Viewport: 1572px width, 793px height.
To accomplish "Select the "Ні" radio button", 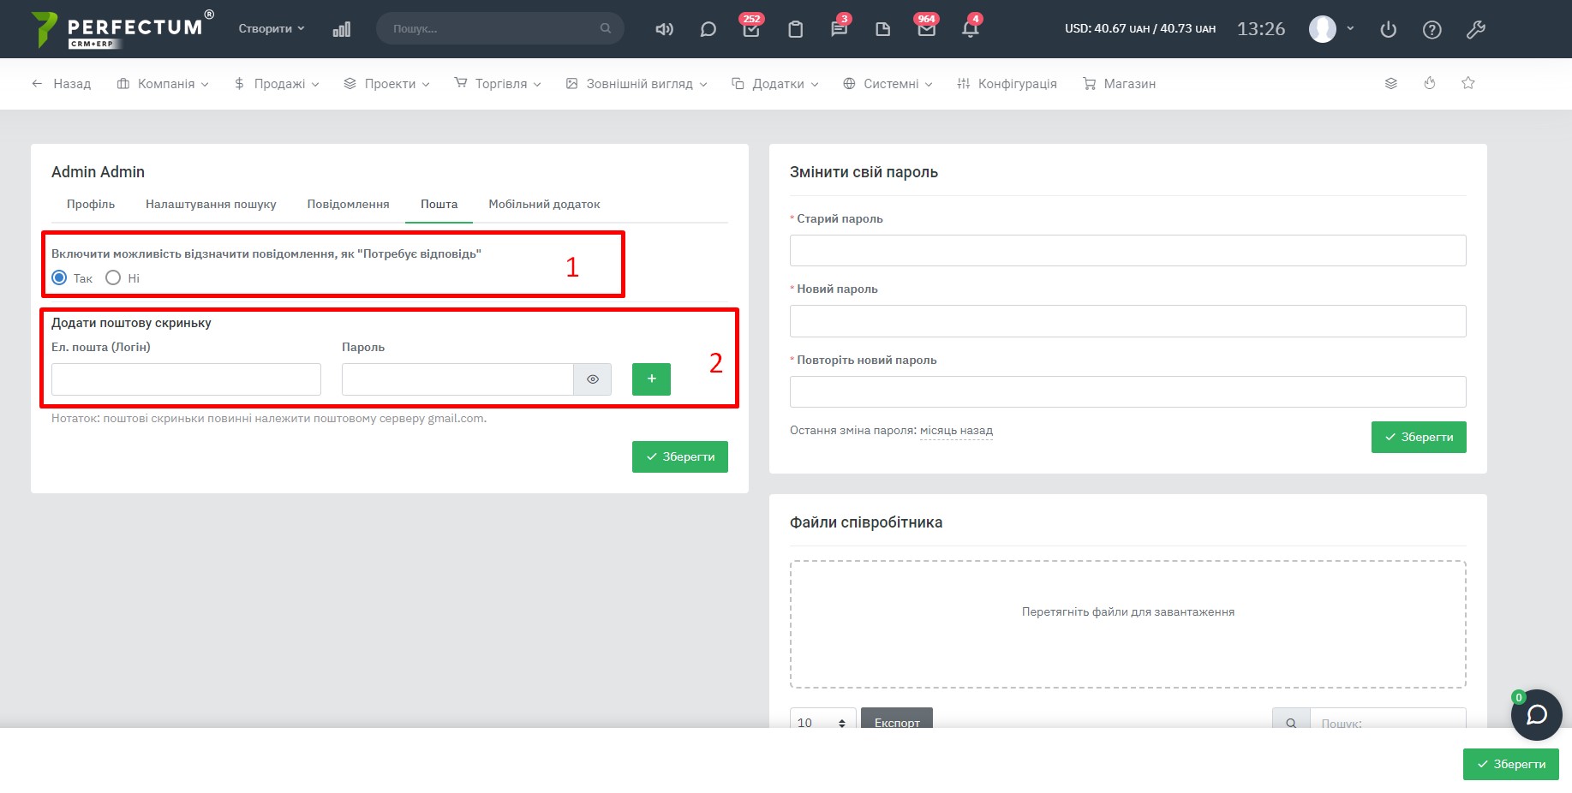I will [113, 277].
